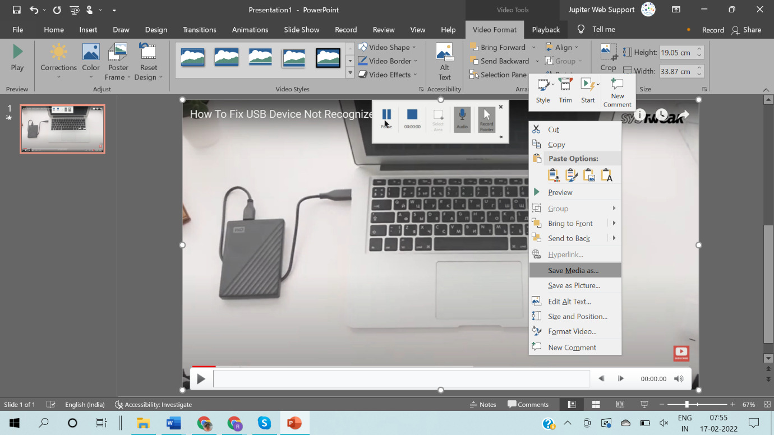Open the Selection Pane
The height and width of the screenshot is (435, 774).
(498, 75)
